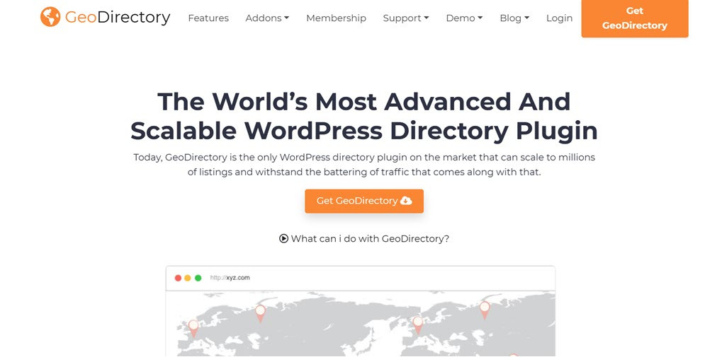
Task: Open the Membership menu item
Action: (x=336, y=18)
